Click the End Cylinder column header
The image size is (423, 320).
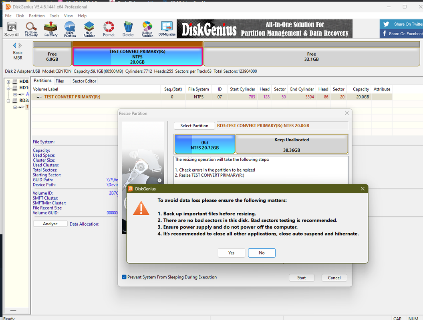(x=302, y=89)
